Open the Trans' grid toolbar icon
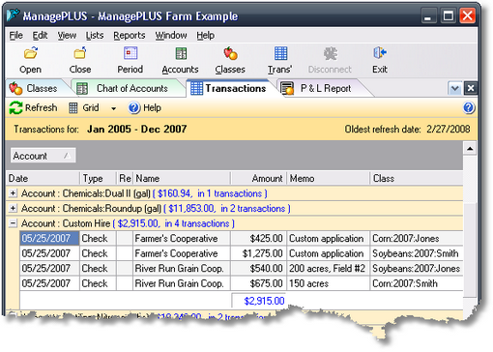The height and width of the screenshot is (352, 493). pos(280,53)
